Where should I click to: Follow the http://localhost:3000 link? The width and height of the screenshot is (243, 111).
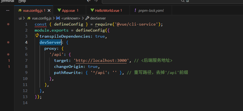pyautogui.click(x=101, y=60)
